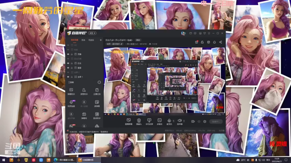Image resolution: width=291 pixels, height=163 pixels.
Task: Open the notification bell icon
Action: tap(214, 42)
